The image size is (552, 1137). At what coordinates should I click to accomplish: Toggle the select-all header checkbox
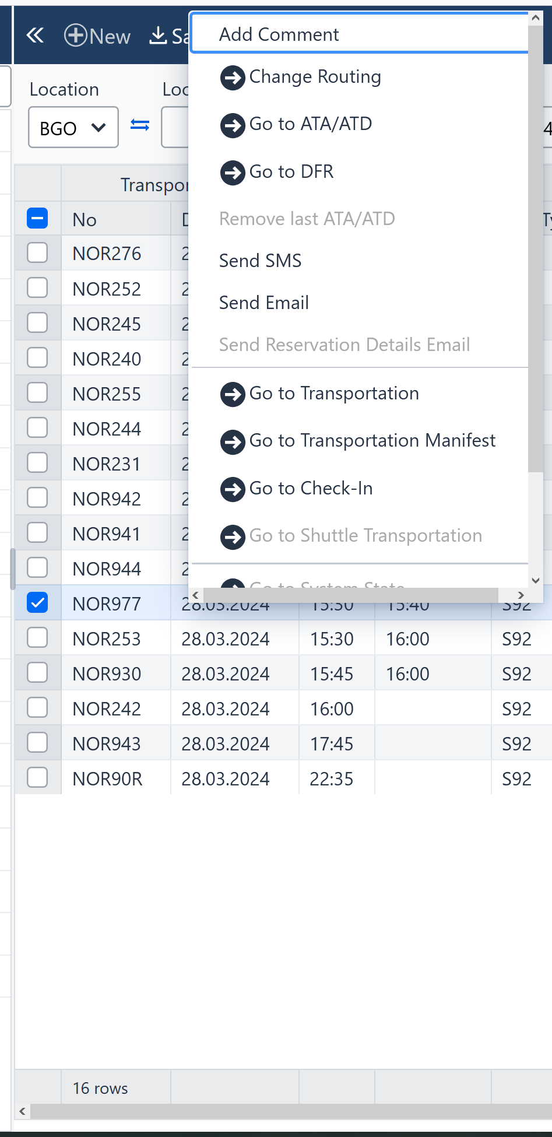(37, 219)
